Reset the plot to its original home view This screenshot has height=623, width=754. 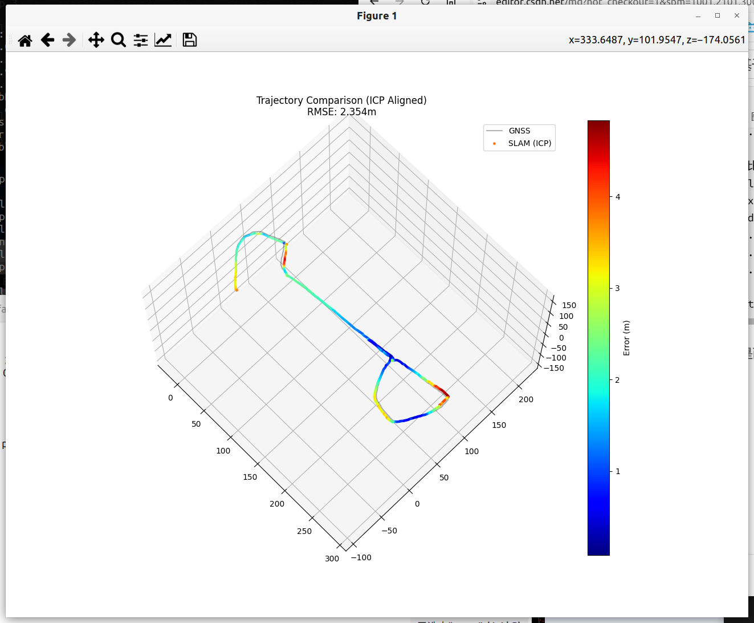pyautogui.click(x=25, y=40)
